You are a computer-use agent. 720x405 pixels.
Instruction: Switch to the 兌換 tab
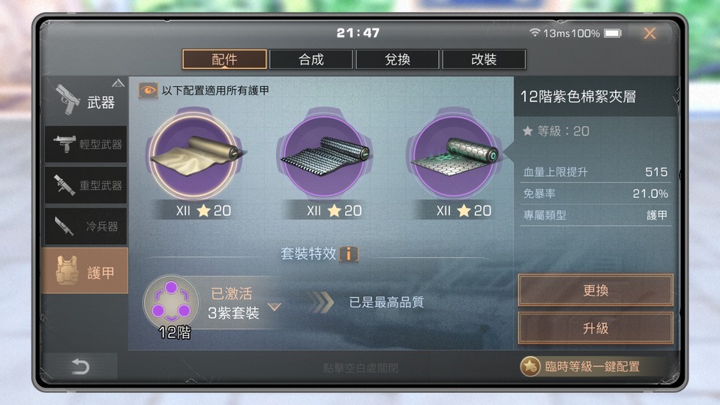(397, 59)
